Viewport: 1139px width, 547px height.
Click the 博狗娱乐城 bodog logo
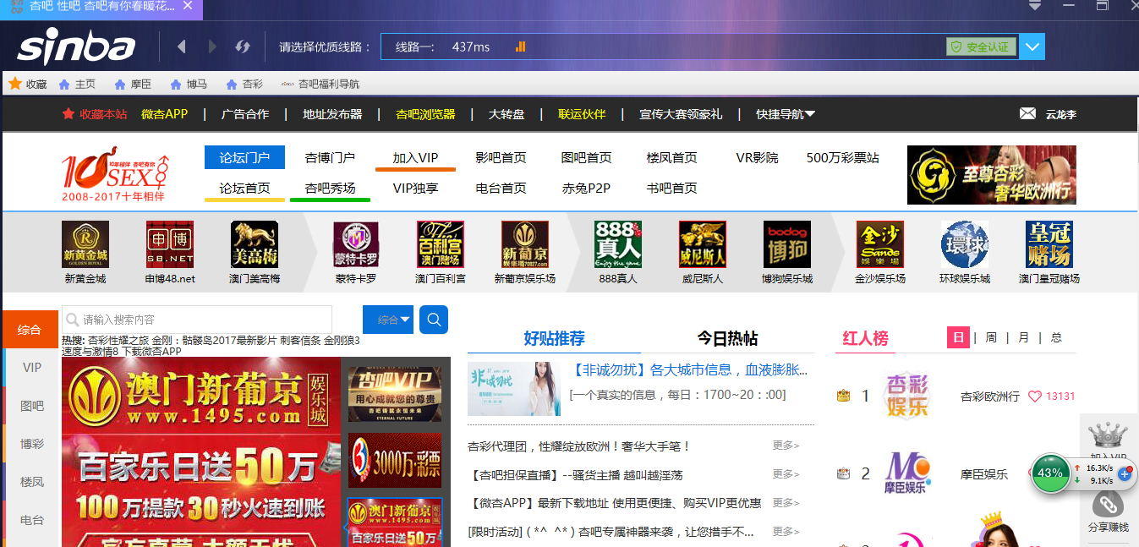pyautogui.click(x=786, y=244)
